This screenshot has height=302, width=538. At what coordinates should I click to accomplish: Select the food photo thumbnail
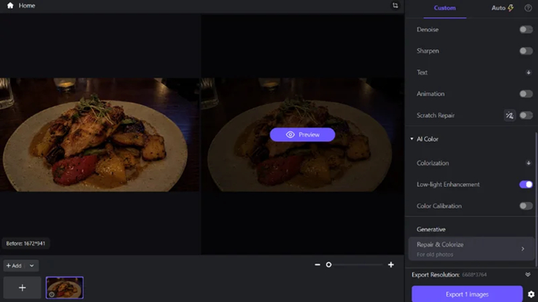[x=65, y=288]
